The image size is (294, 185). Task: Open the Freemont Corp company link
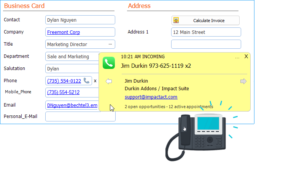63,32
